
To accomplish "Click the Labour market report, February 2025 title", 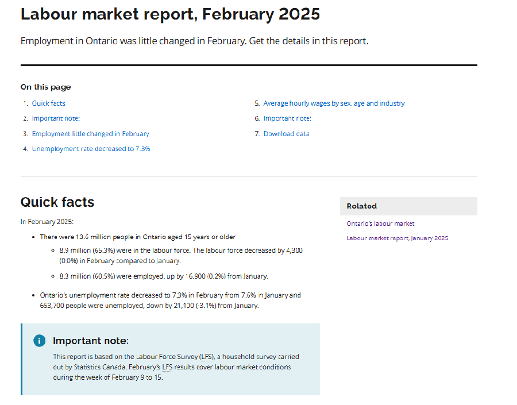I will (x=170, y=14).
